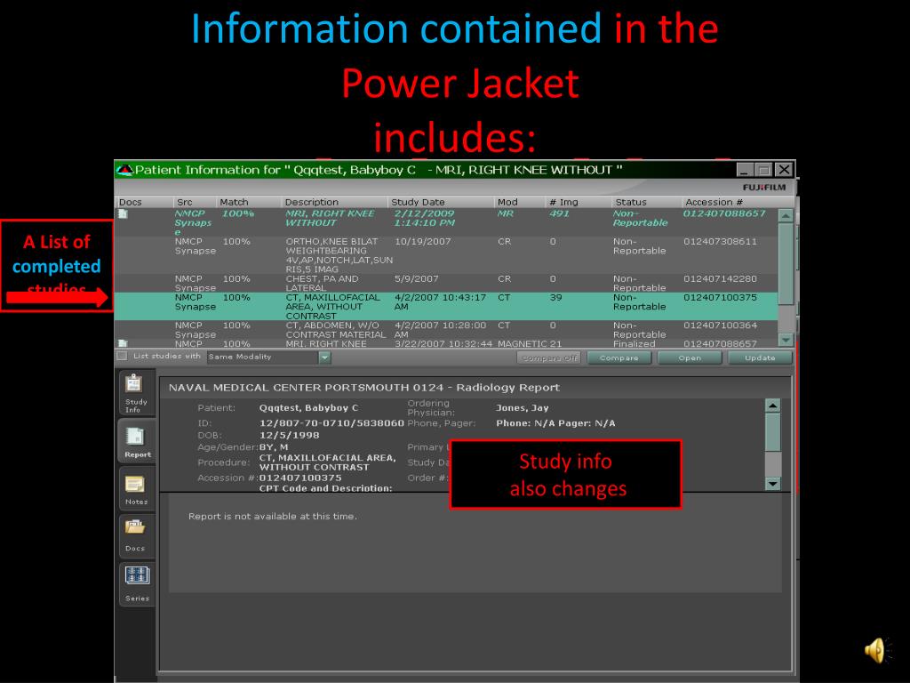The width and height of the screenshot is (910, 683).
Task: Minimize the Patient Information window
Action: click(744, 170)
